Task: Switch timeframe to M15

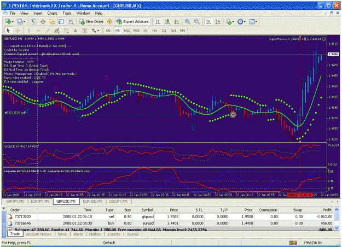Action: point(127,31)
